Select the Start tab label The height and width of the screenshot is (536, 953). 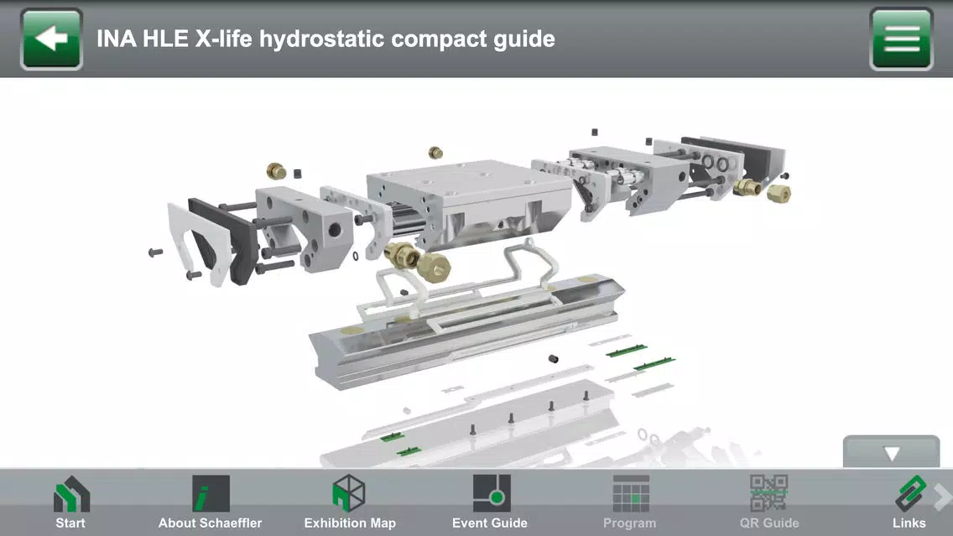(70, 523)
